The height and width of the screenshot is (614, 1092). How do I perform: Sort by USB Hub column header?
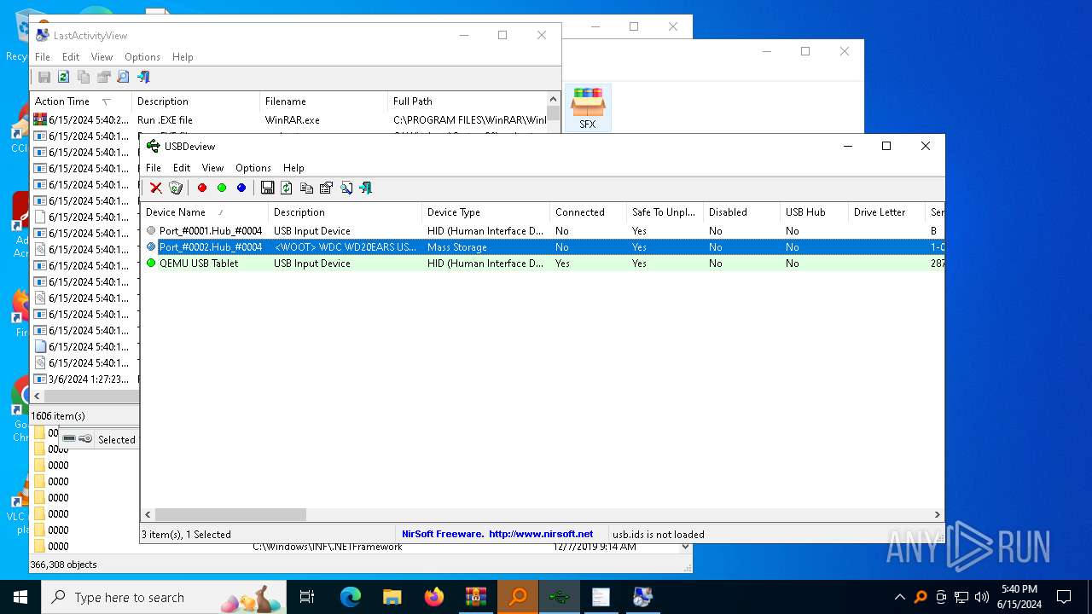click(x=815, y=212)
